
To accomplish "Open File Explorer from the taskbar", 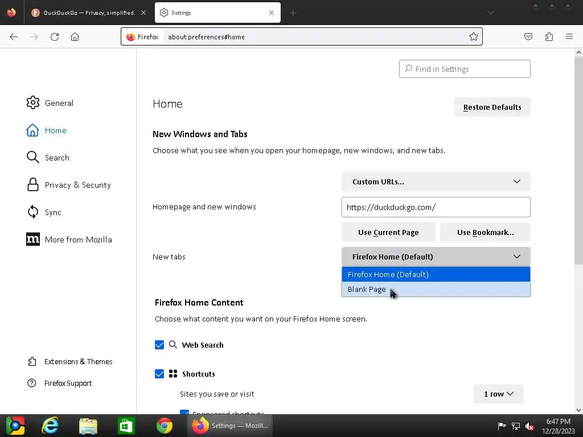I will (x=88, y=426).
